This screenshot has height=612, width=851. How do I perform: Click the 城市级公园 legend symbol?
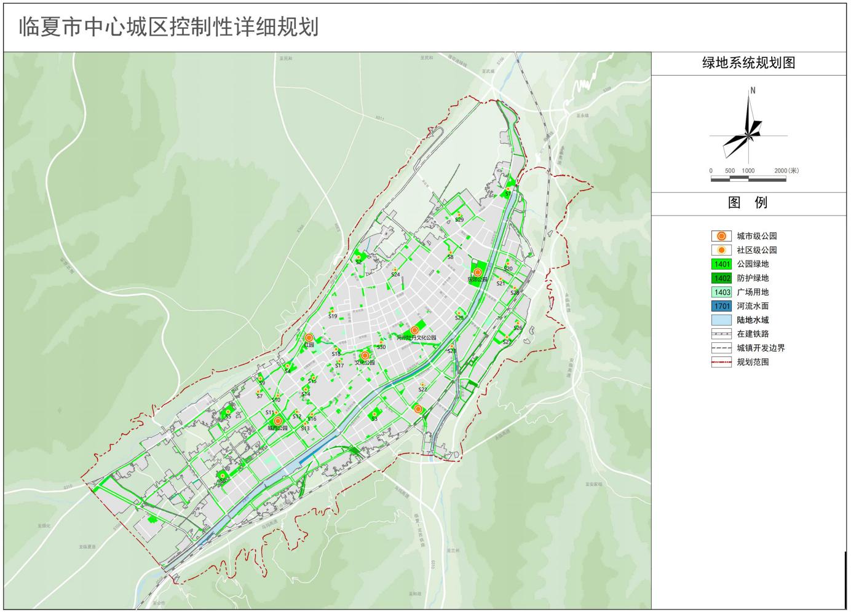721,236
